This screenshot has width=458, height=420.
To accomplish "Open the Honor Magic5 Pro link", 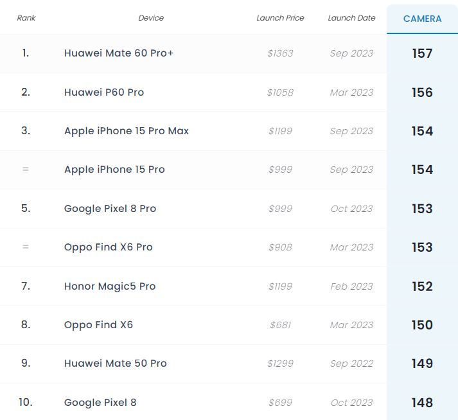I will pos(110,286).
